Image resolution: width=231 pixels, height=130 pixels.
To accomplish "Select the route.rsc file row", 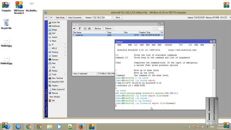I will (118, 35).
